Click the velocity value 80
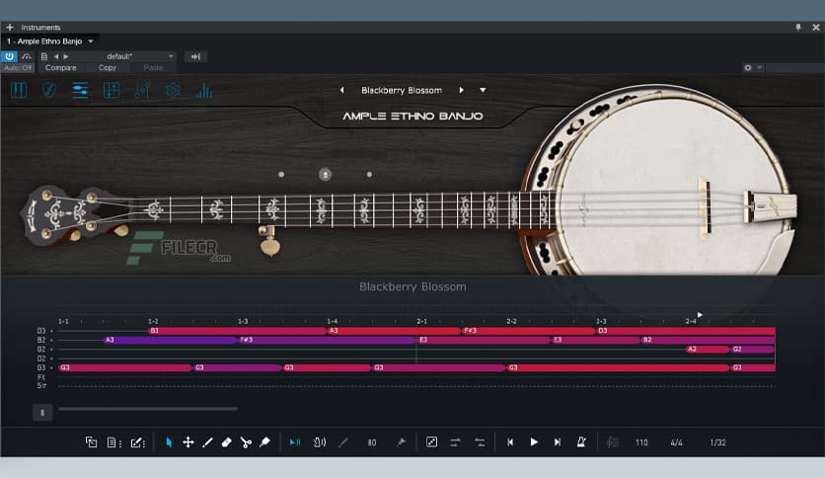825x478 pixels. tap(372, 442)
